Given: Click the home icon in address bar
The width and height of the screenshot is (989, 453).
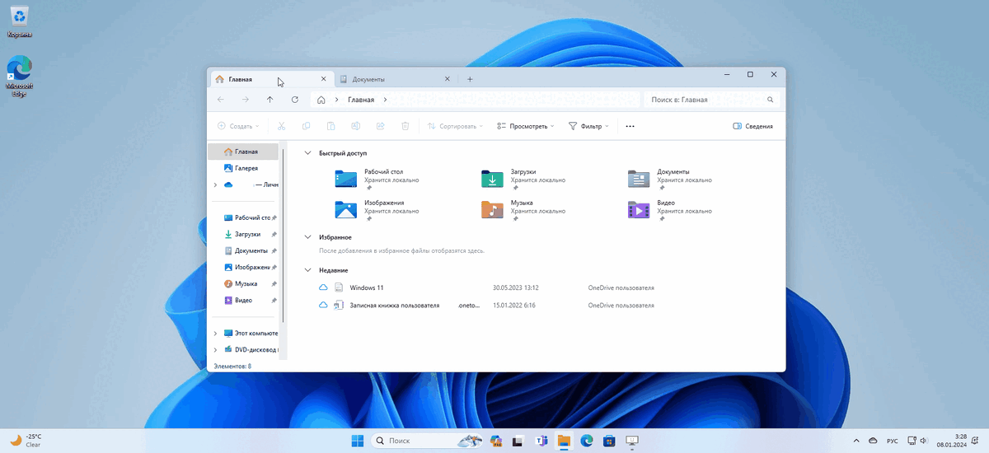Looking at the screenshot, I should click(x=322, y=100).
